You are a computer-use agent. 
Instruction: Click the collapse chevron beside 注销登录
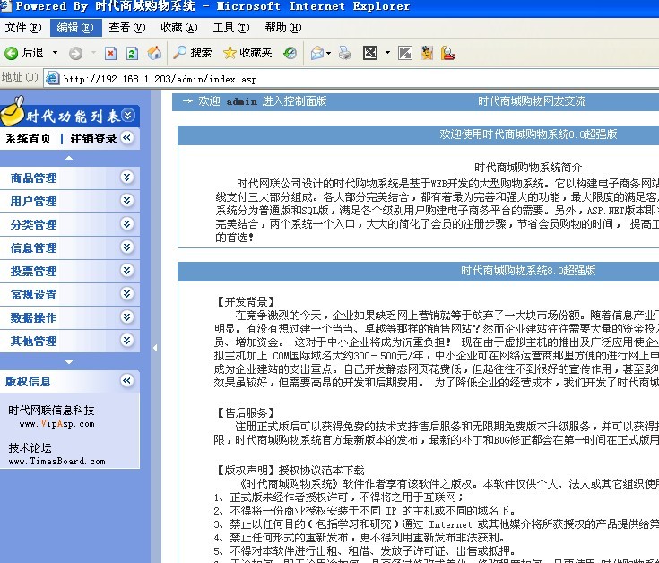click(x=127, y=137)
